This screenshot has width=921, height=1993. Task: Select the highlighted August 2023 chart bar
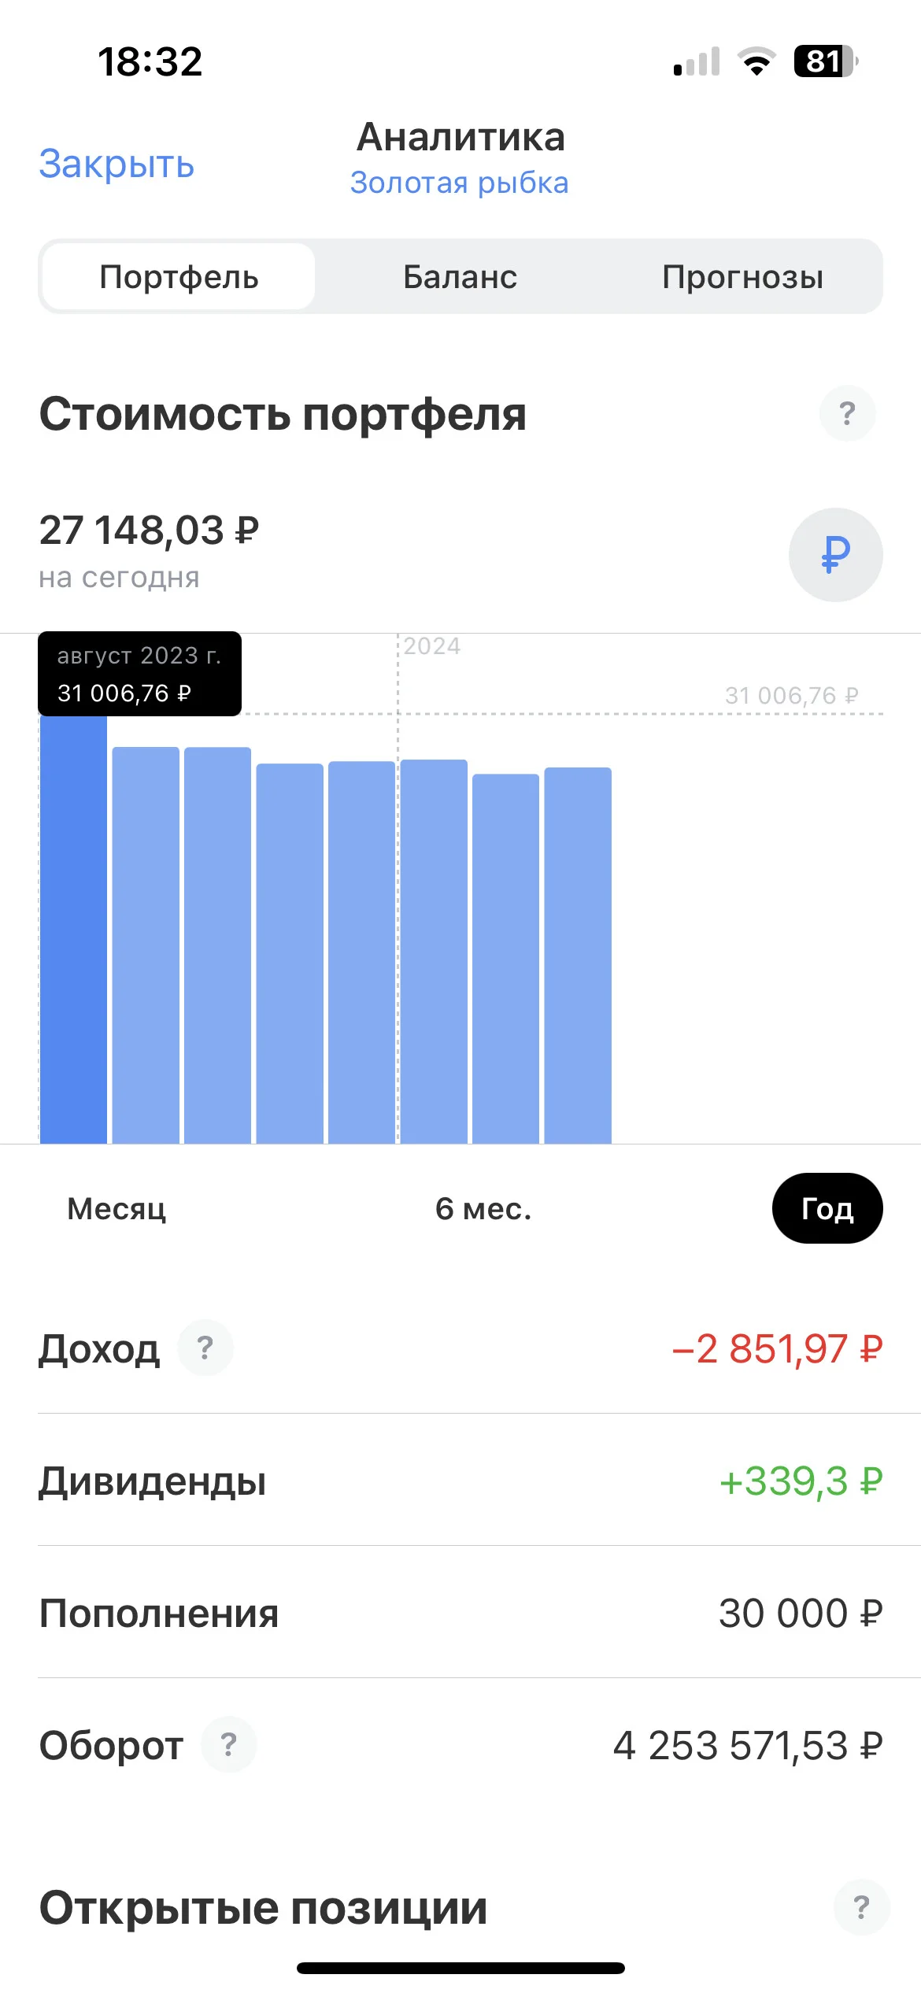pos(73,929)
